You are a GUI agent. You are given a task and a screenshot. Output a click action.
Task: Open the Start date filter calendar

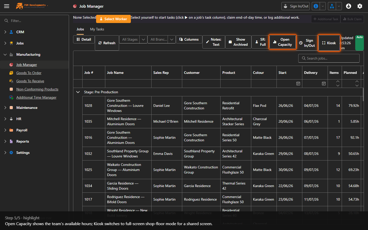pos(298,84)
